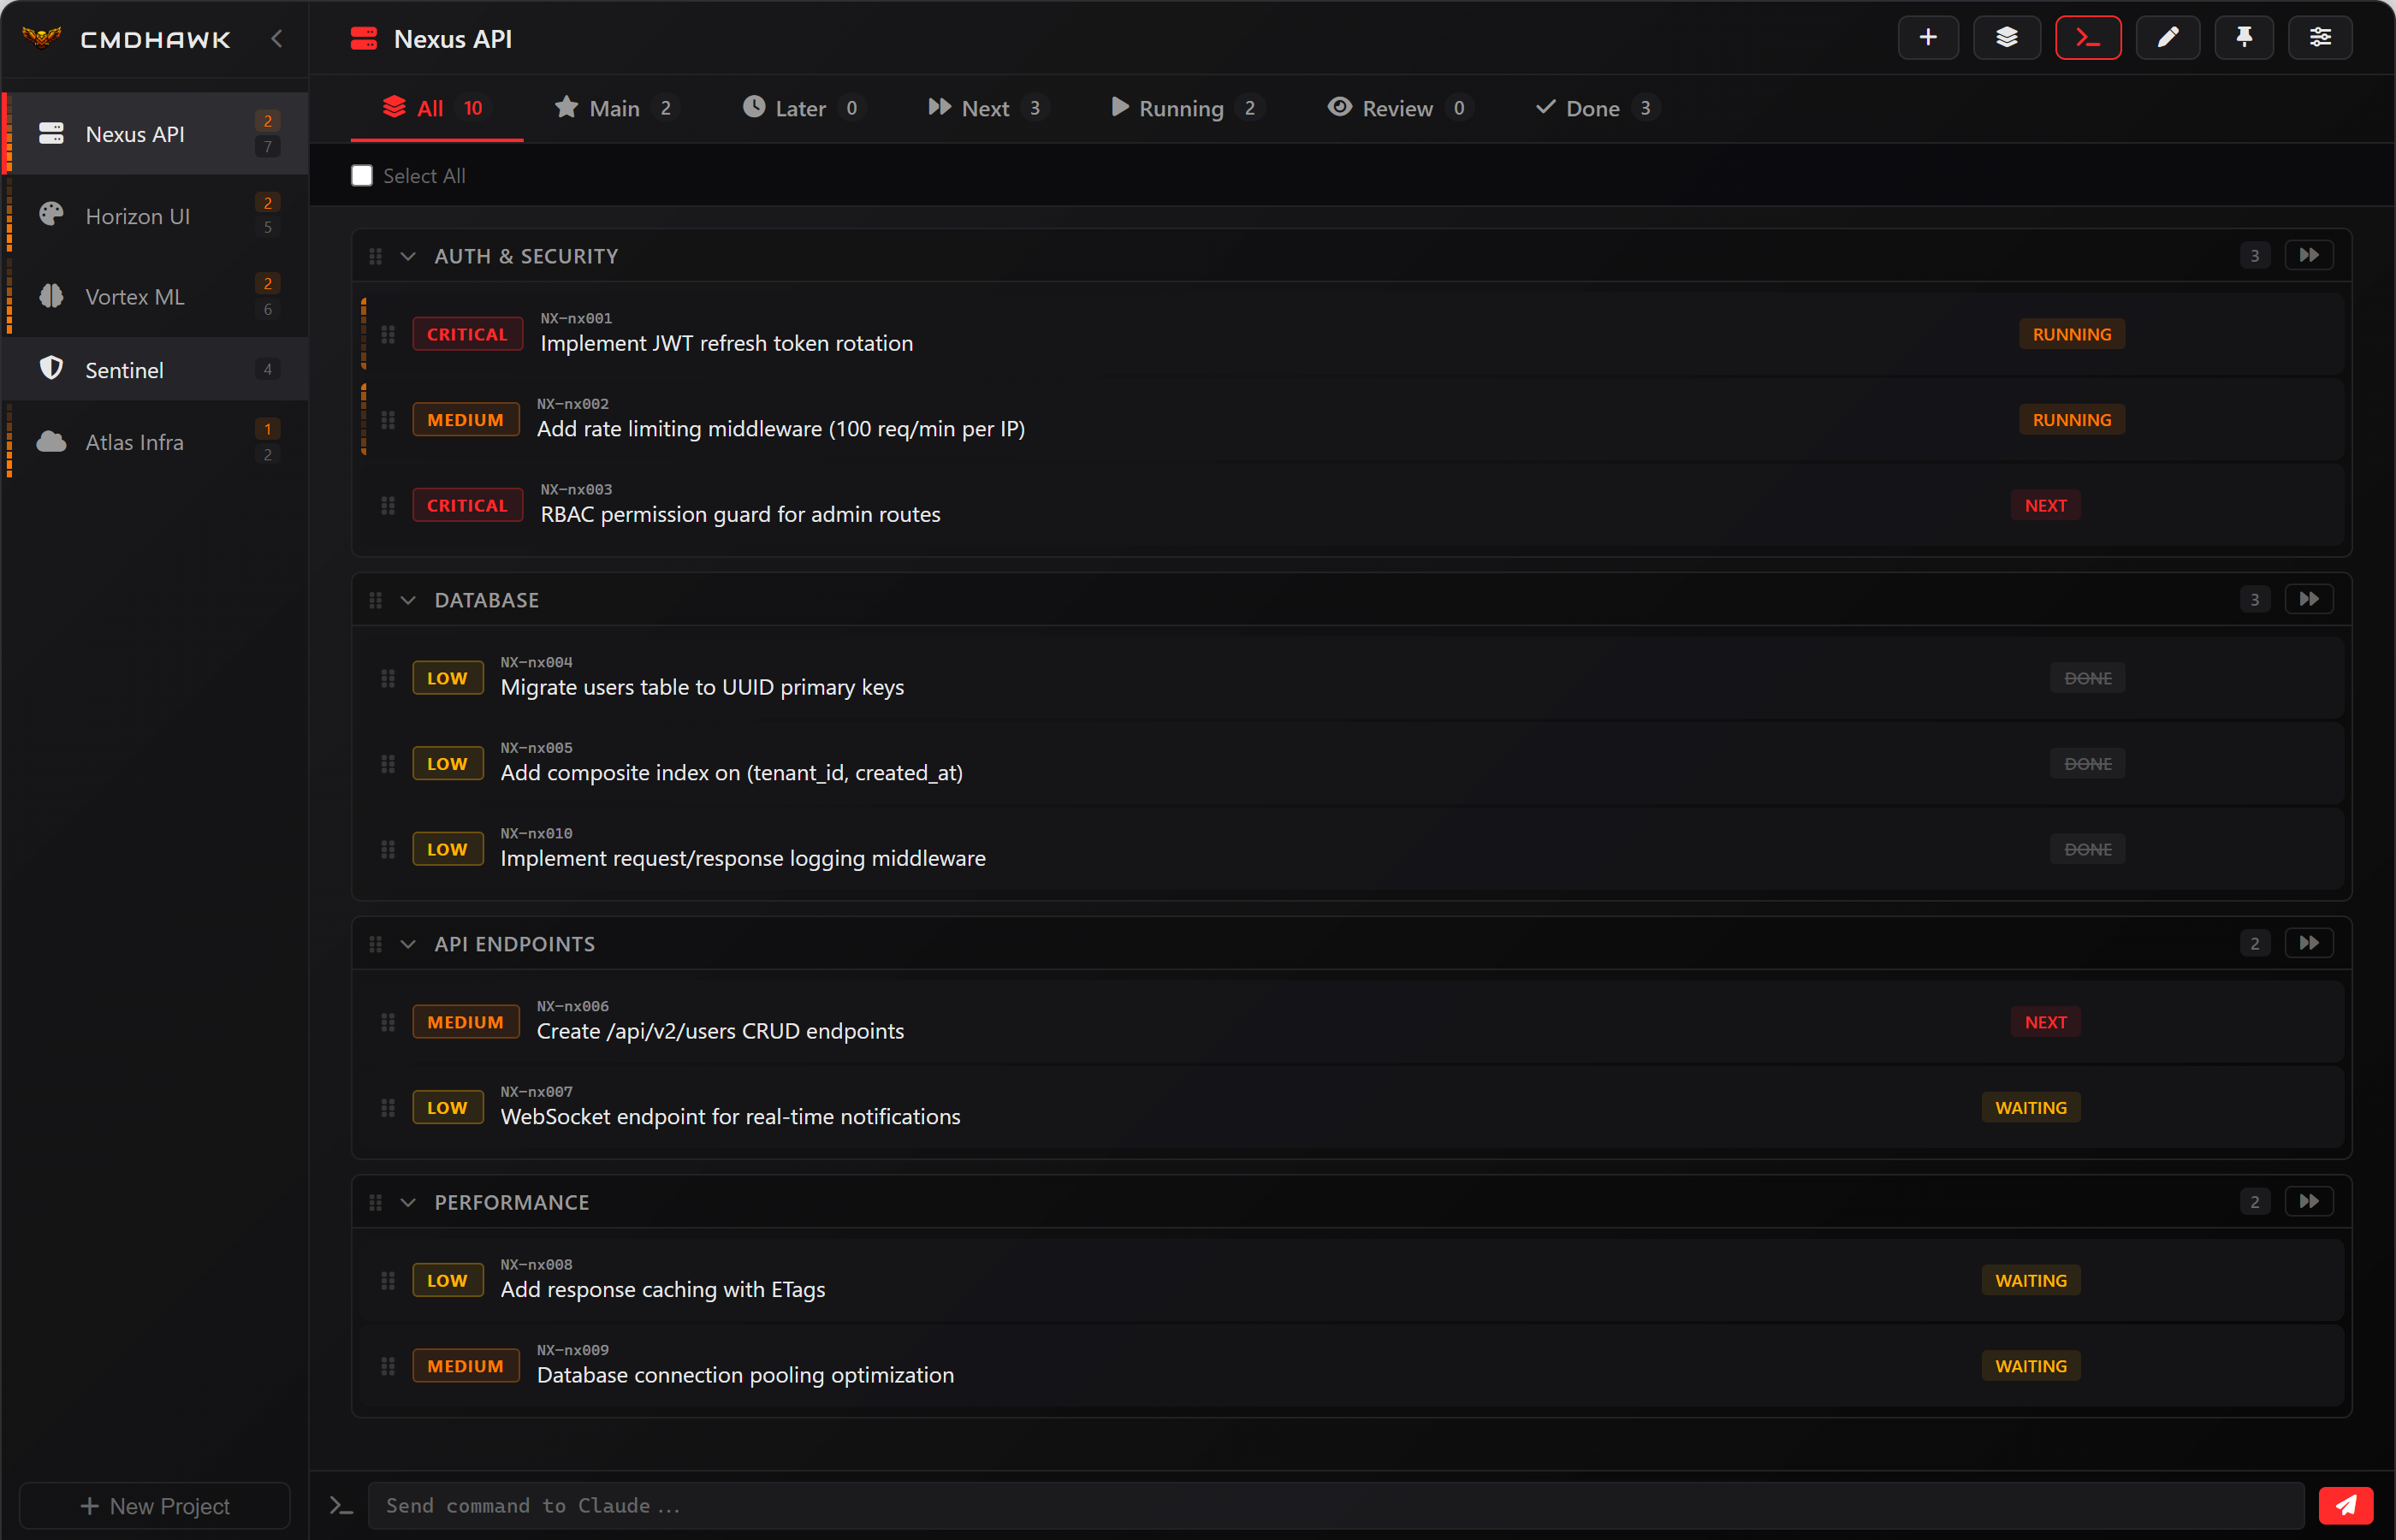Screen dimensions: 2396x1540
Task: Select the layers stack icon in the toolbar
Action: point(2006,37)
